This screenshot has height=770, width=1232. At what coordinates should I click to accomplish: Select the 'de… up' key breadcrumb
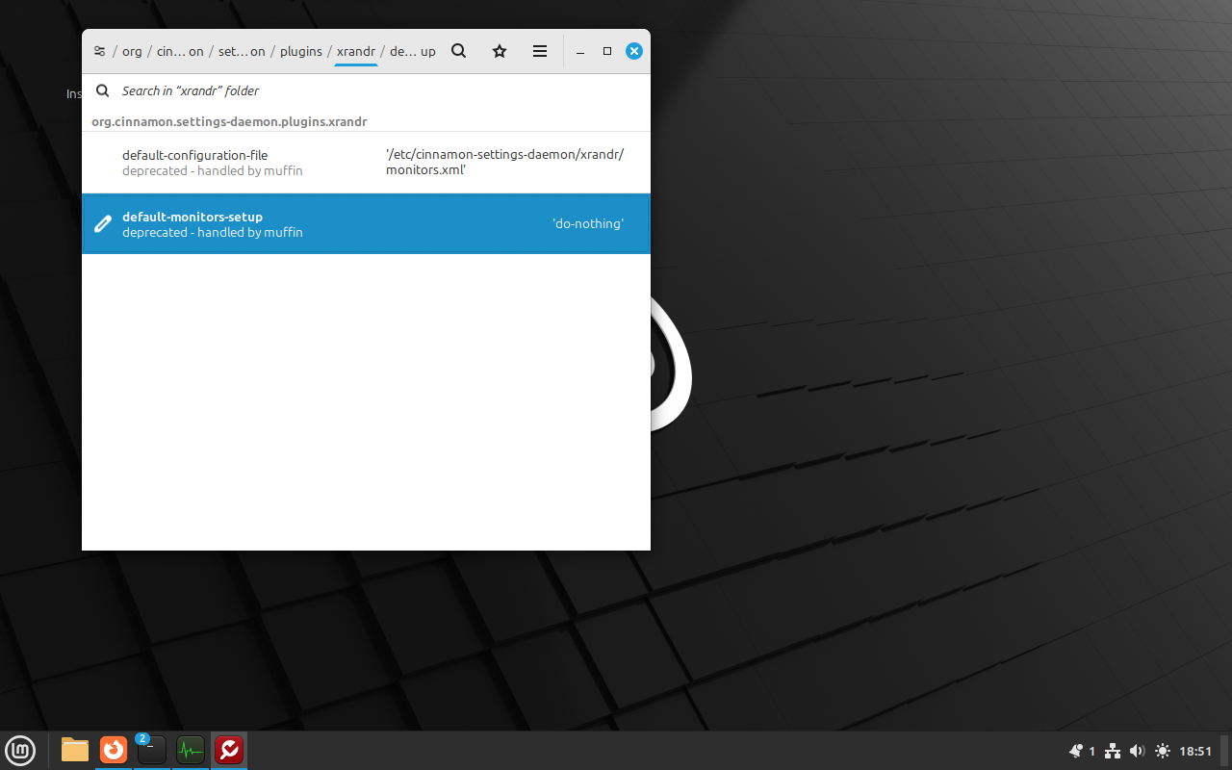pos(412,51)
